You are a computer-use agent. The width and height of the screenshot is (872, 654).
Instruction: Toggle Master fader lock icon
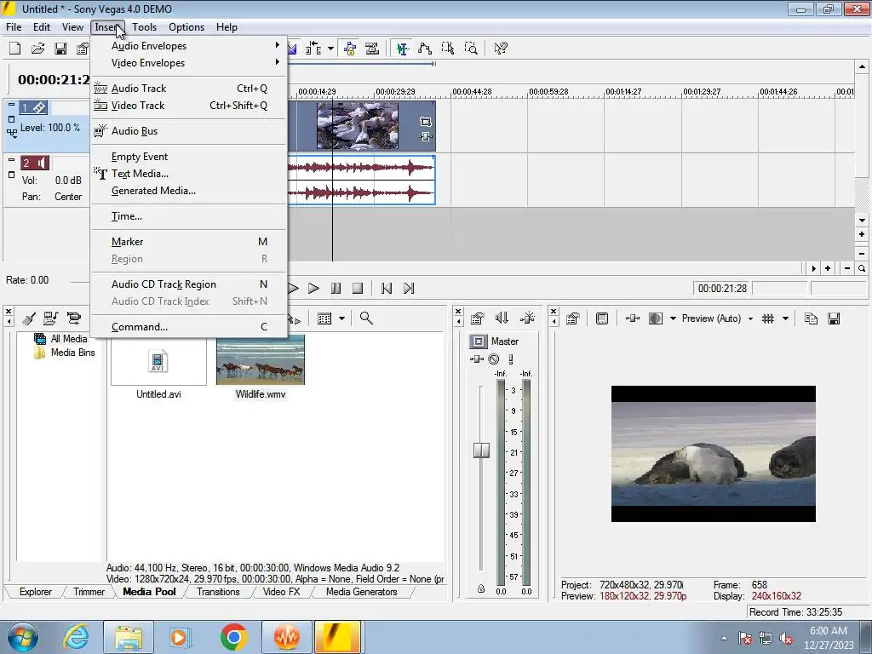pos(481,588)
